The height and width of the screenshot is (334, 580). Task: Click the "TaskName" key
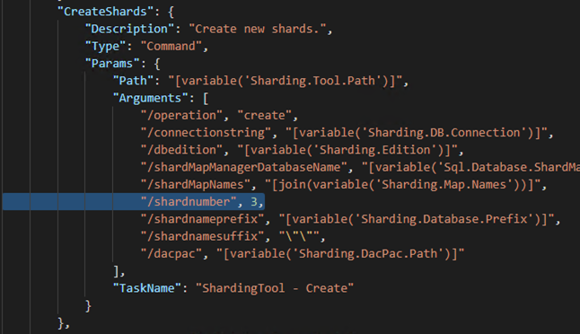point(147,288)
